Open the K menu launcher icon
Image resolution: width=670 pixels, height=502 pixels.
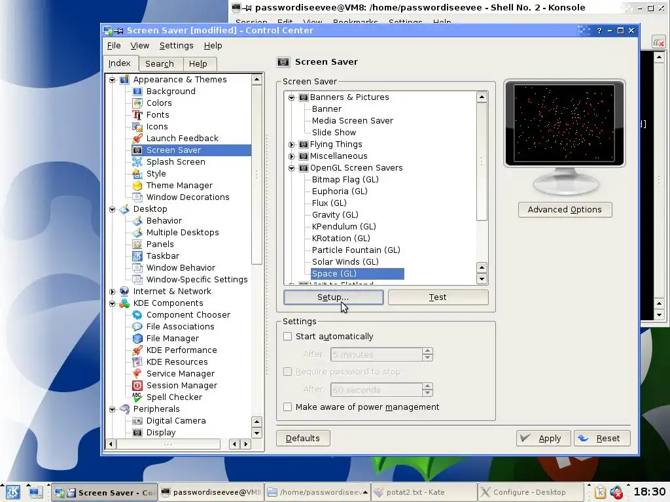[x=13, y=492]
